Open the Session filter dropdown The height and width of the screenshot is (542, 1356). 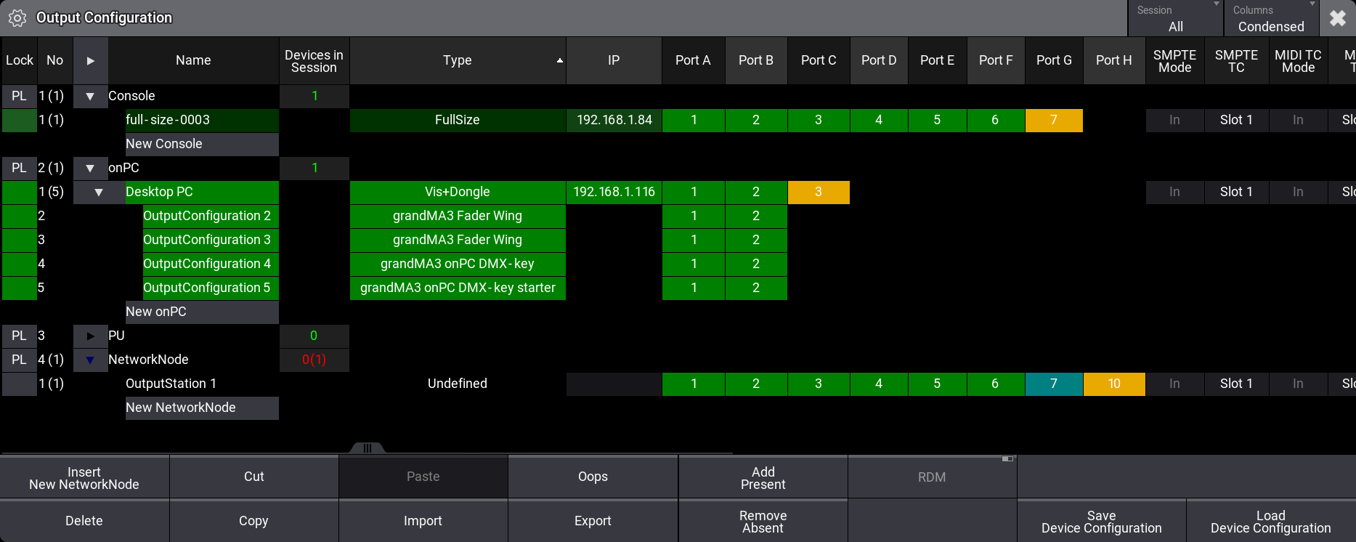pyautogui.click(x=1175, y=18)
